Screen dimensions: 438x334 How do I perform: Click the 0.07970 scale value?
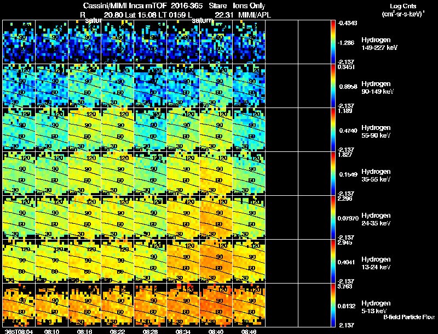click(x=348, y=218)
